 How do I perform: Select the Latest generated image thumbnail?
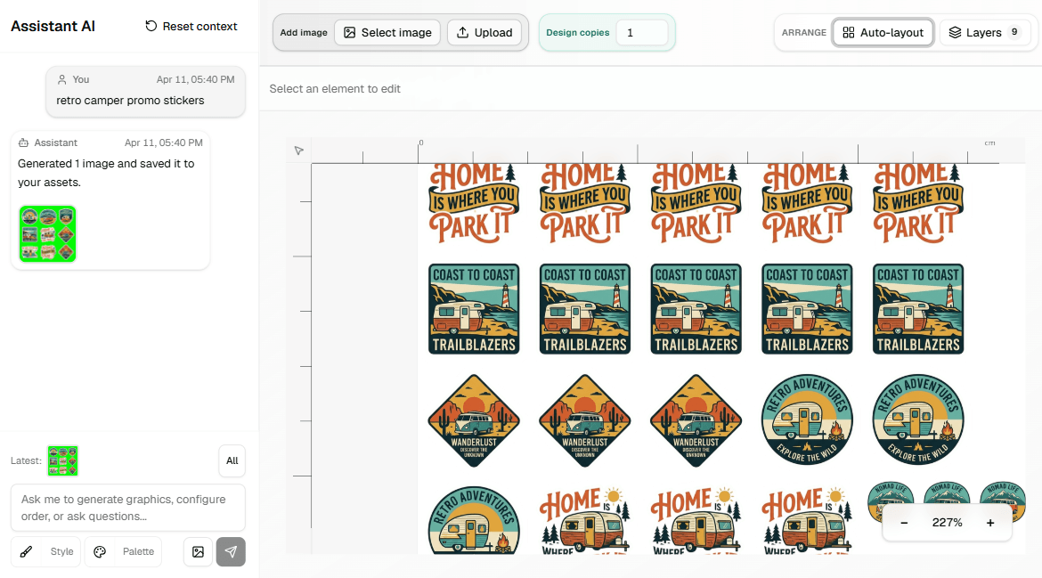(x=62, y=461)
